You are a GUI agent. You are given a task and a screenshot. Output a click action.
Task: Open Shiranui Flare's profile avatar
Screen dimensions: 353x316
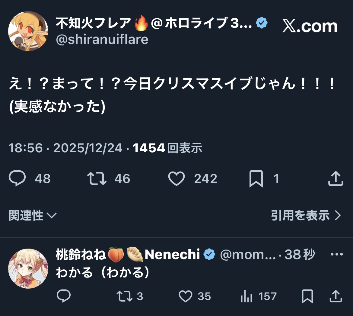(28, 31)
